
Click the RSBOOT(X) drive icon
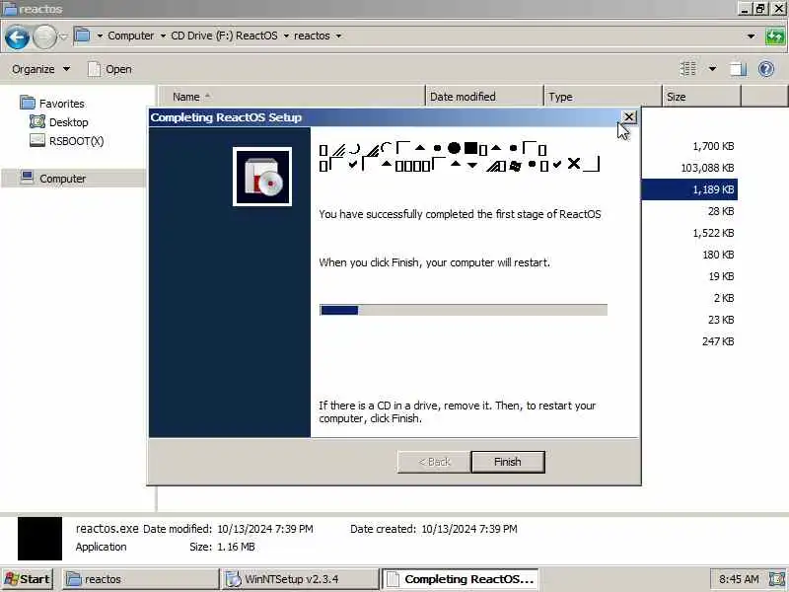37,140
